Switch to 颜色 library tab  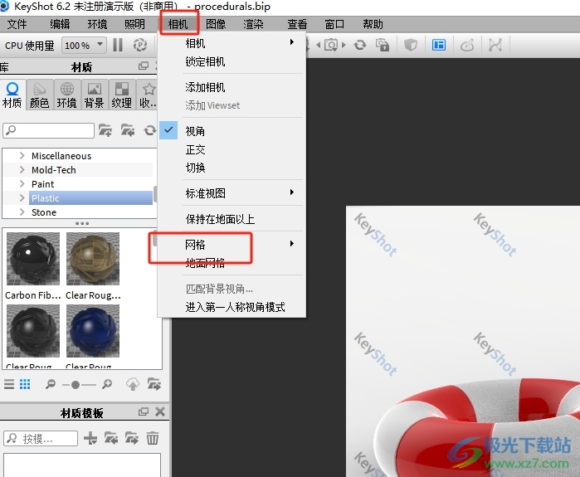coord(40,95)
